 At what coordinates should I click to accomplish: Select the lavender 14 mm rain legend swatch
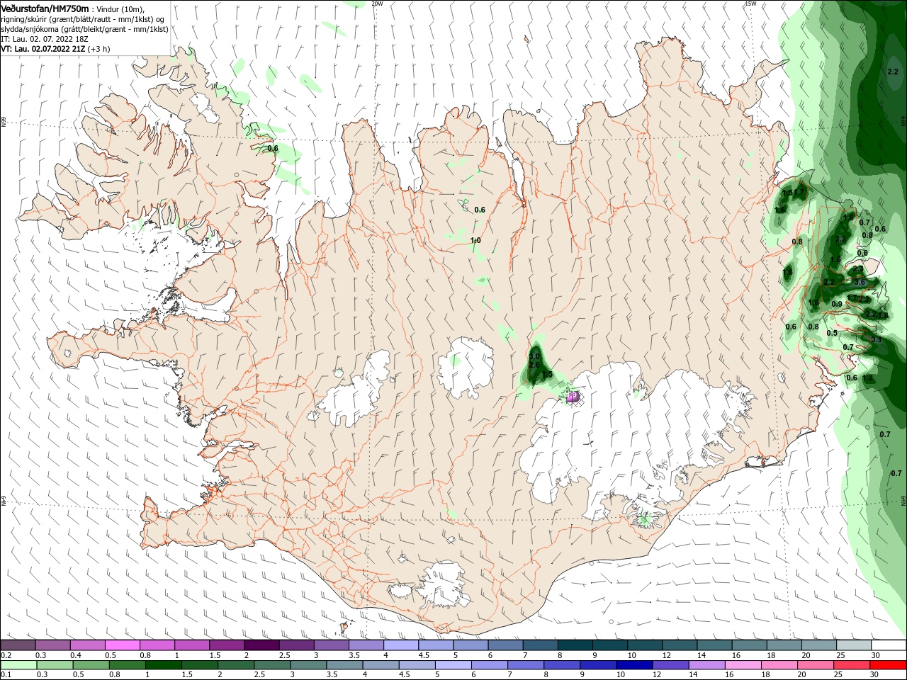(706, 665)
